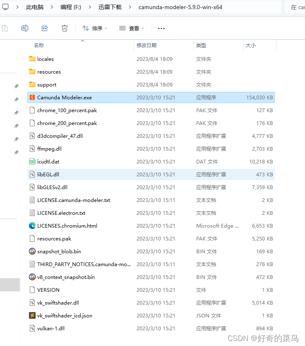Select chrome_100_percent.pak file icon

[x=32, y=110]
